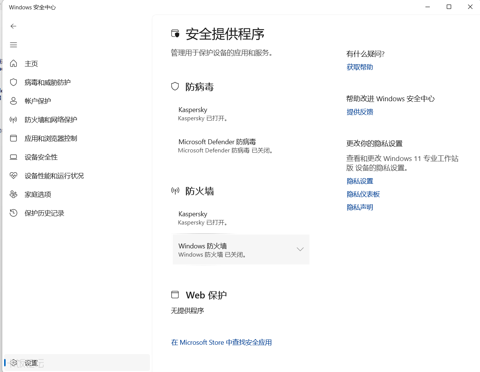Click the 无提供程序 text
This screenshot has width=480, height=372.
(x=187, y=311)
